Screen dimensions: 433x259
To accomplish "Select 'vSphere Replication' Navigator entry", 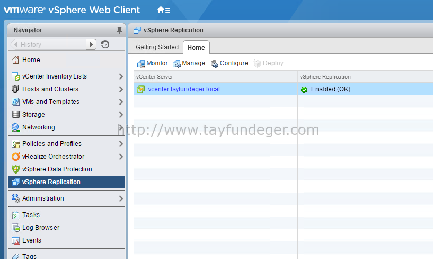I will coord(66,182).
